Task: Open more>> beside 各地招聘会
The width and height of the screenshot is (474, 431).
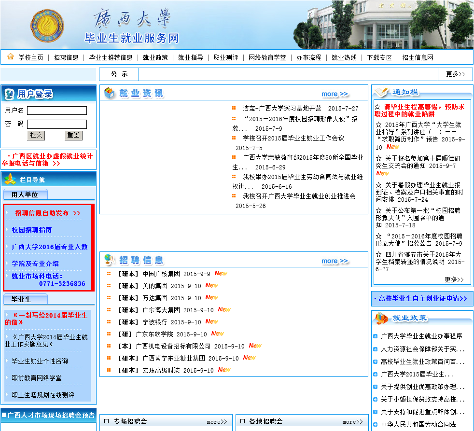Action: tap(352, 422)
